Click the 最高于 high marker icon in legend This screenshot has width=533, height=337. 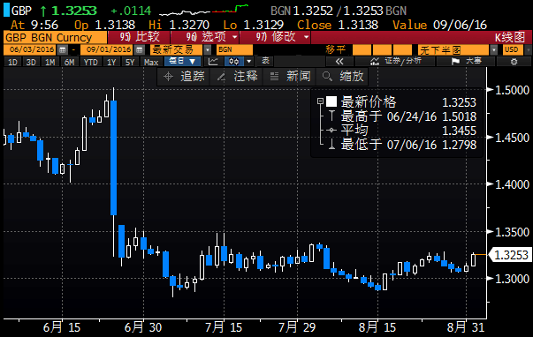(x=331, y=116)
